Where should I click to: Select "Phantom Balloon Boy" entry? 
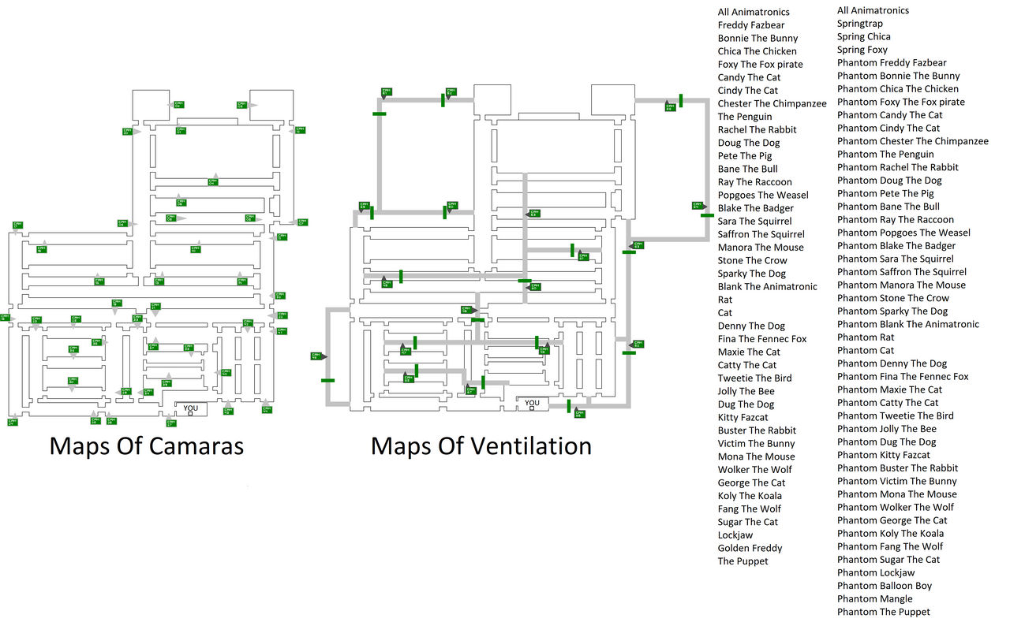885,586
